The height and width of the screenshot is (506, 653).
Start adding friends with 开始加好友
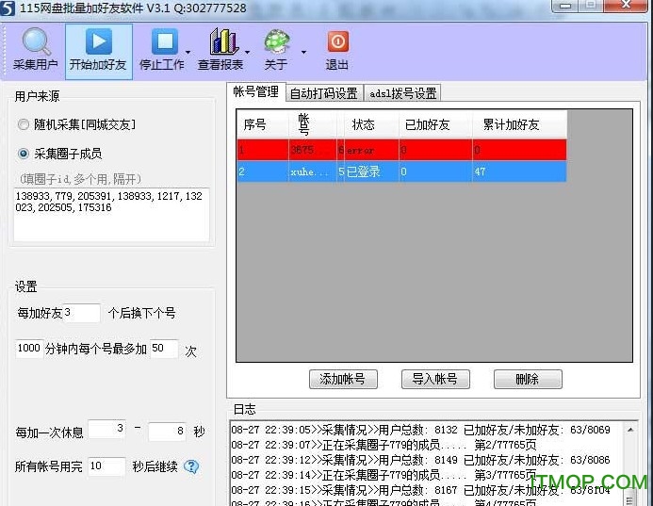click(98, 42)
